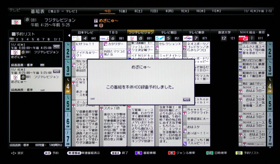Jump to 2 AM on left time bar
Screen dimensions: 280x164
pos(68,51)
